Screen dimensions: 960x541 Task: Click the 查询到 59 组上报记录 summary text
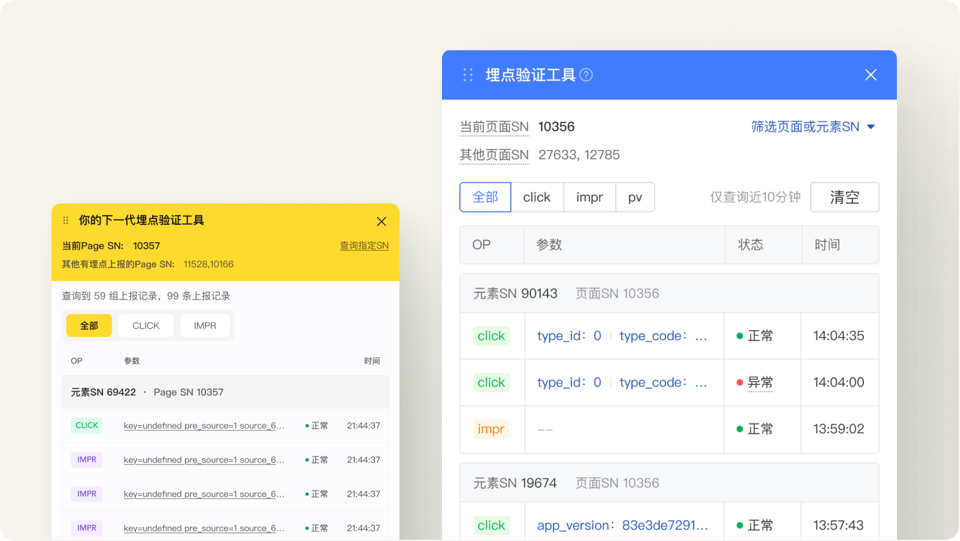[x=146, y=296]
